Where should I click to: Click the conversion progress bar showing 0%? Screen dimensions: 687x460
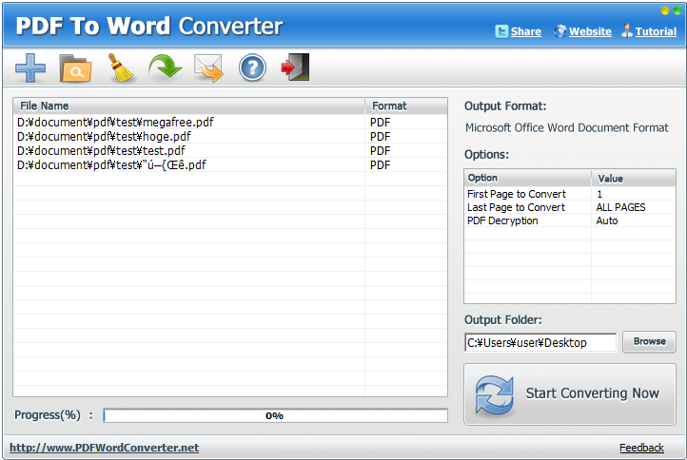click(x=275, y=415)
